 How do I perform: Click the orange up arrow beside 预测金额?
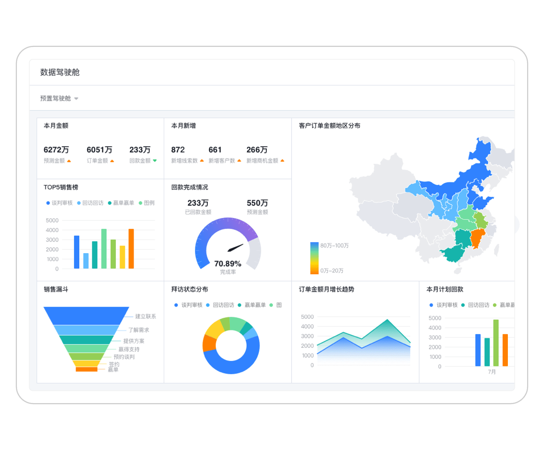coord(69,161)
